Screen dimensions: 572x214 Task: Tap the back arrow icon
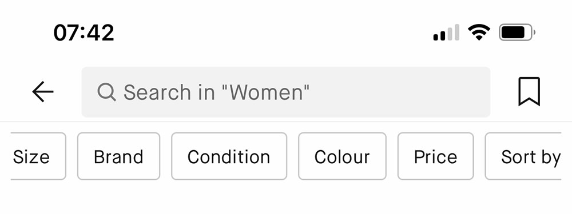tap(43, 92)
